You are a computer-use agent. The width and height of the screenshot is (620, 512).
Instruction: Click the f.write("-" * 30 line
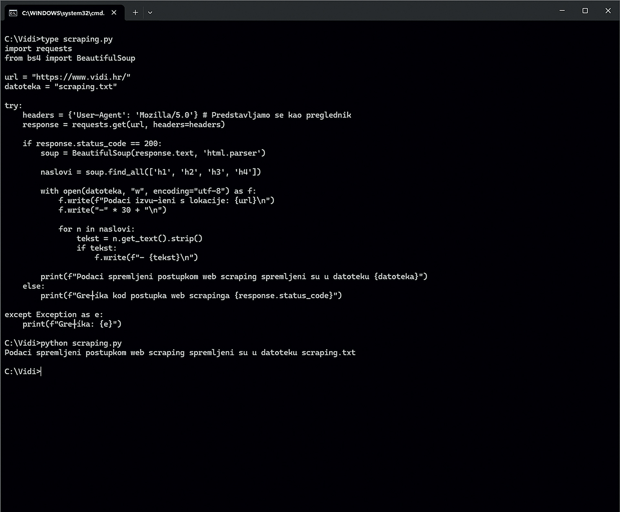tap(112, 210)
